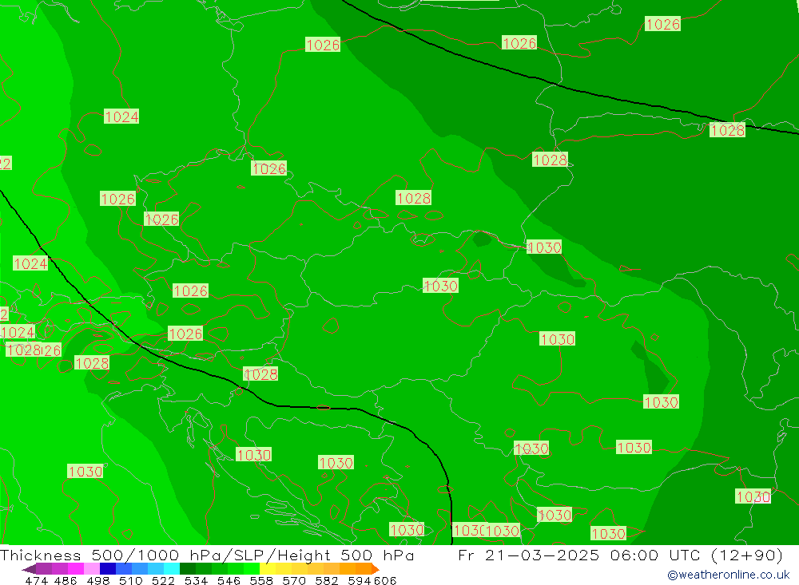Pick the cyan legend swatch above 522
Image resolution: width=799 pixels, height=585 pixels.
click(172, 569)
